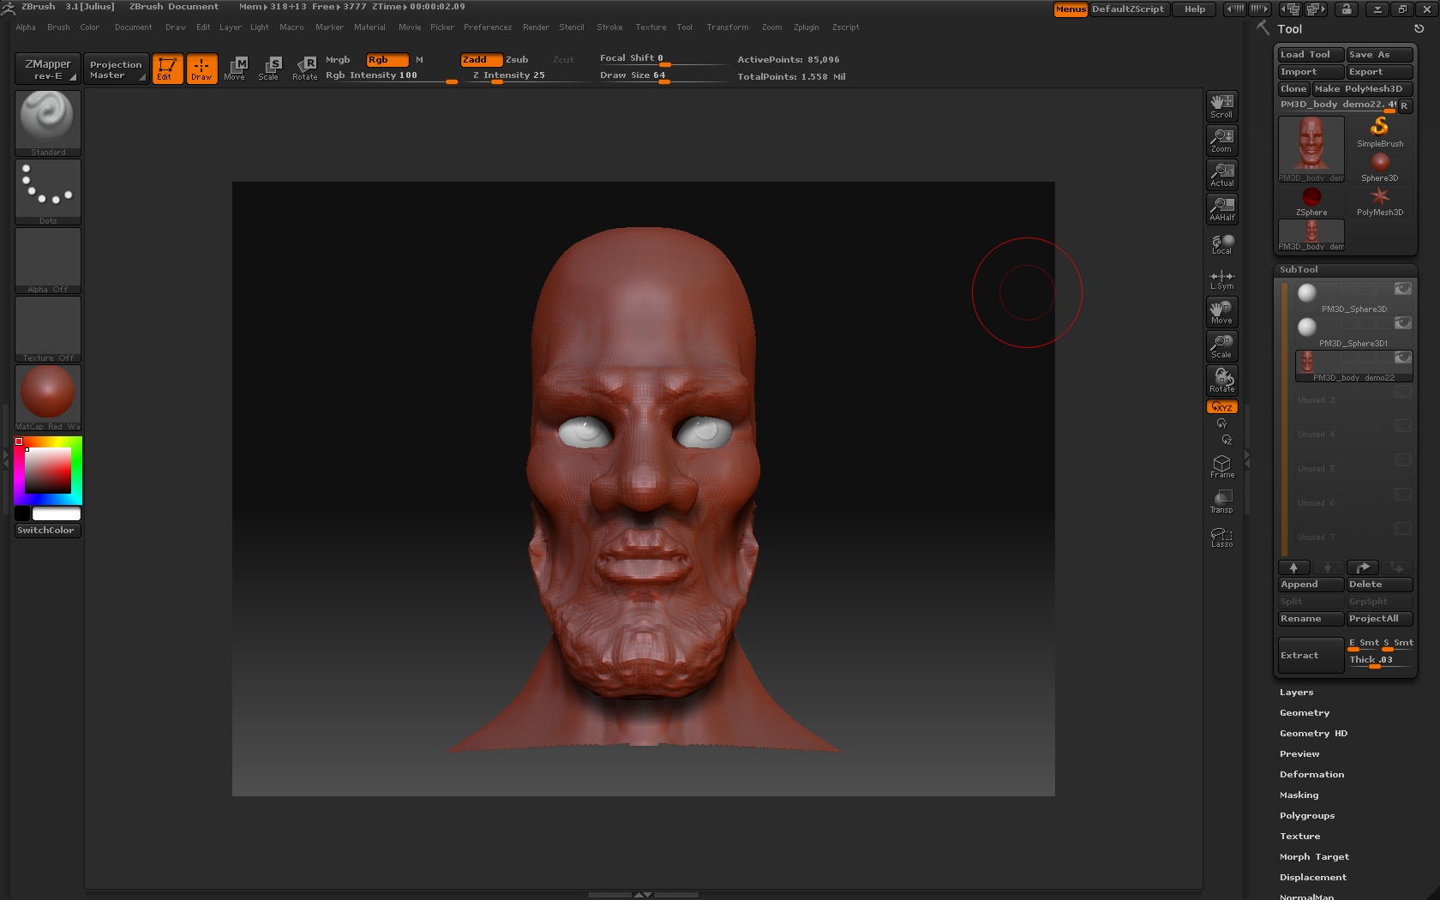
Task: Expand the Masking subpalette
Action: (x=1299, y=795)
